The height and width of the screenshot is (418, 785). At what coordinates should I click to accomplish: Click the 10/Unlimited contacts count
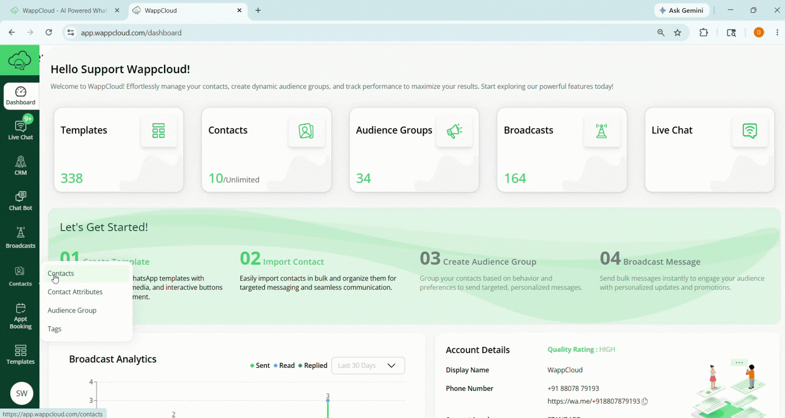[234, 178]
